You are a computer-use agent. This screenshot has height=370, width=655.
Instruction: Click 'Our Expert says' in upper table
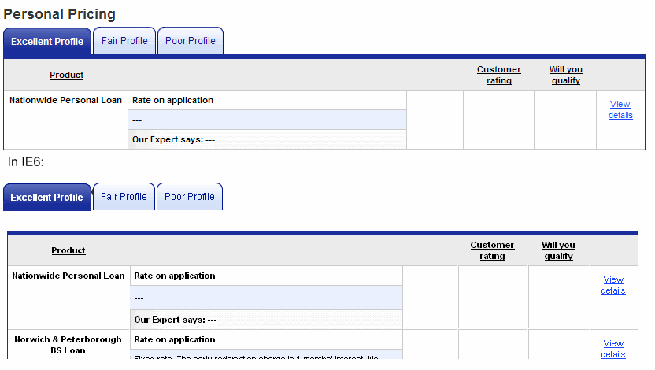pos(173,139)
